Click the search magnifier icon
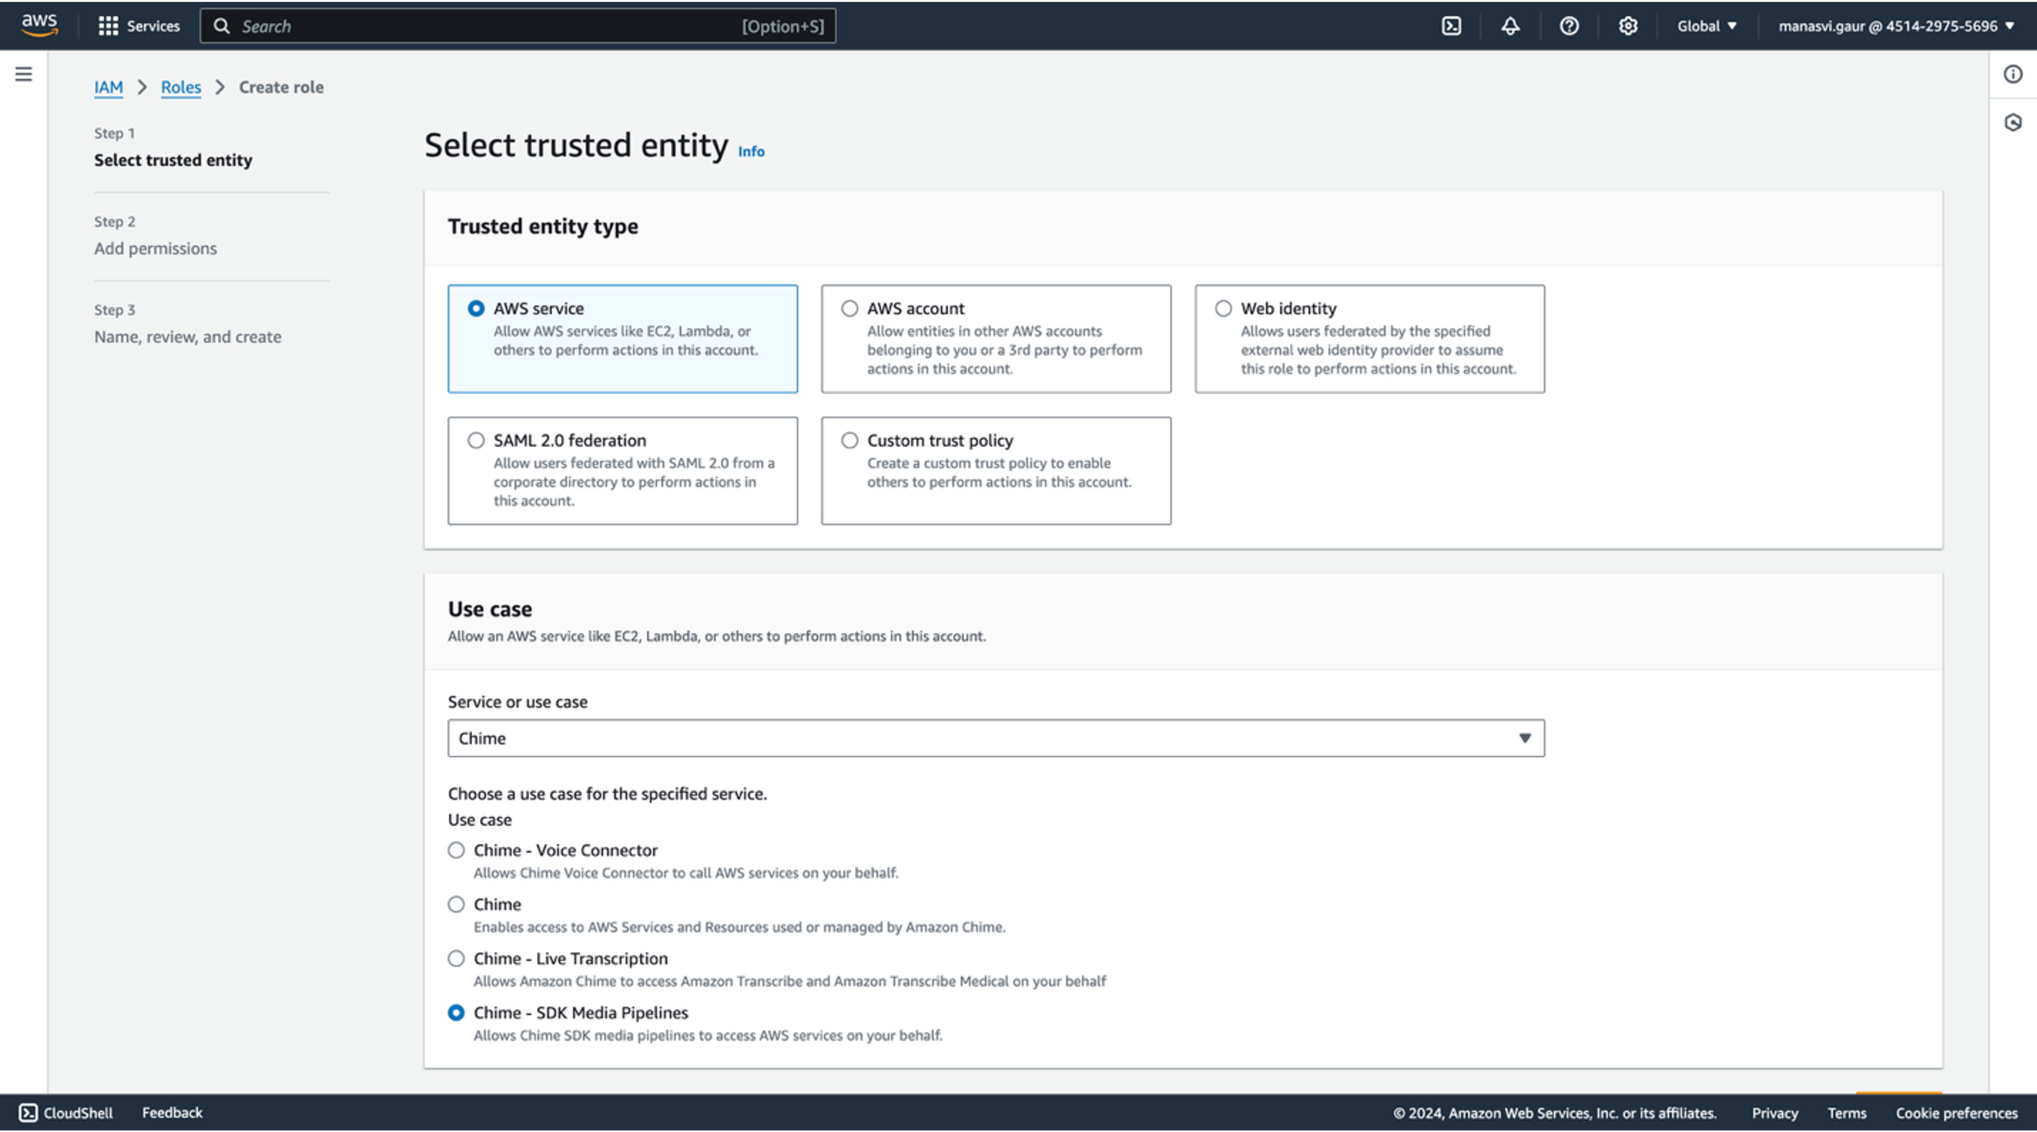Viewport: 2037px width, 1132px height. tap(222, 26)
